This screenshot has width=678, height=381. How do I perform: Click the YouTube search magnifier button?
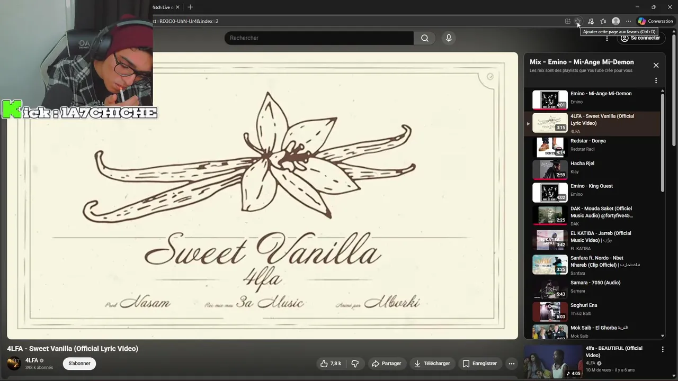click(425, 38)
